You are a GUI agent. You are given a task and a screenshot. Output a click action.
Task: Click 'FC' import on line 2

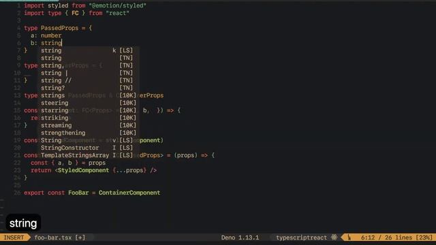pyautogui.click(x=75, y=13)
